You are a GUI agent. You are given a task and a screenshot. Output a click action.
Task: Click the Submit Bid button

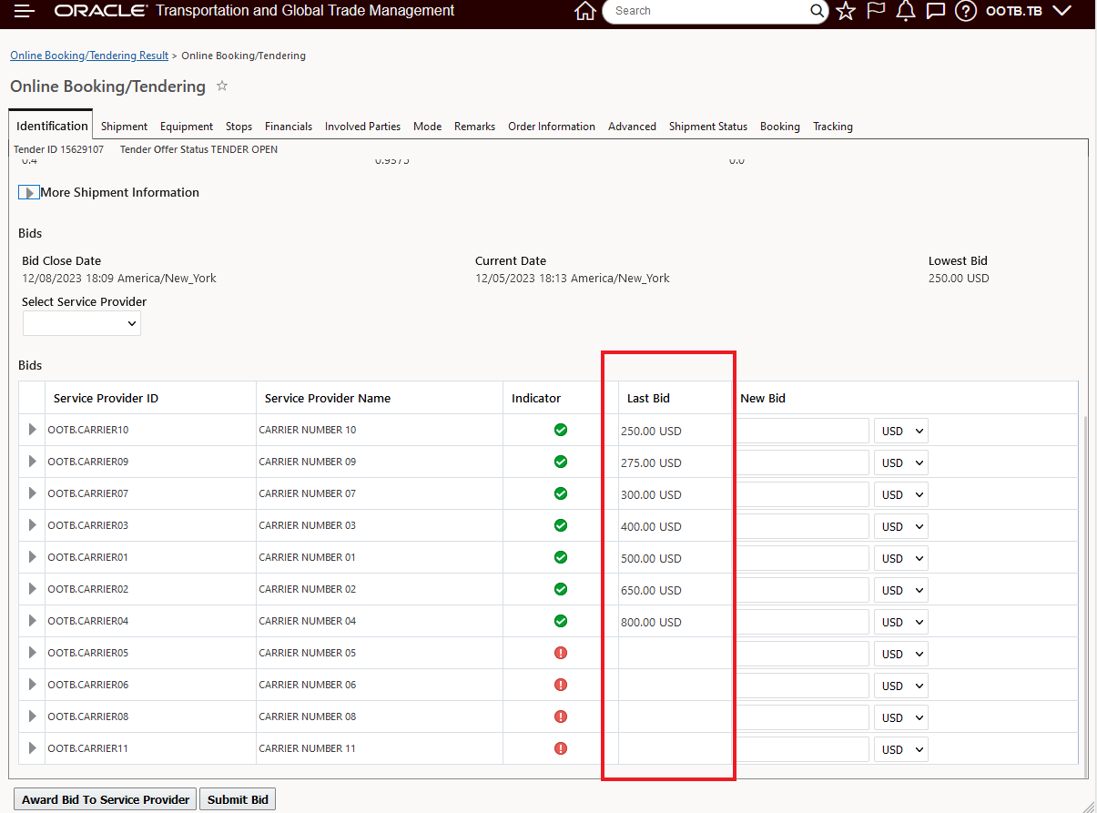point(238,799)
